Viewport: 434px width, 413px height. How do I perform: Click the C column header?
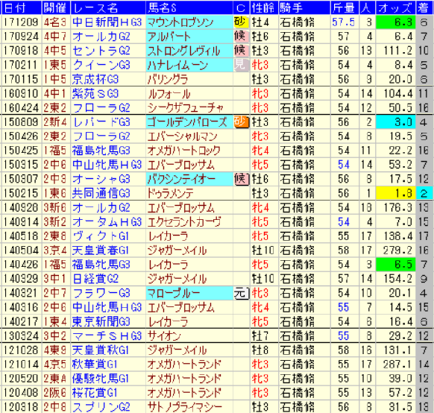tap(241, 7)
